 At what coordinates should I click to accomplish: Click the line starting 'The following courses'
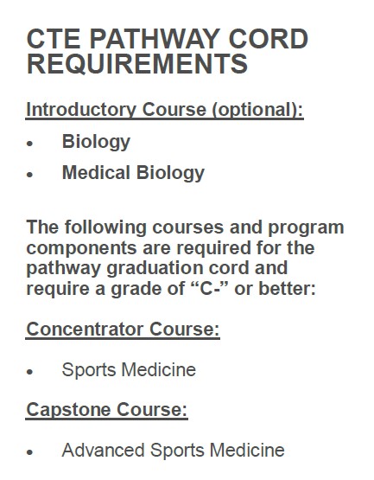(186, 227)
